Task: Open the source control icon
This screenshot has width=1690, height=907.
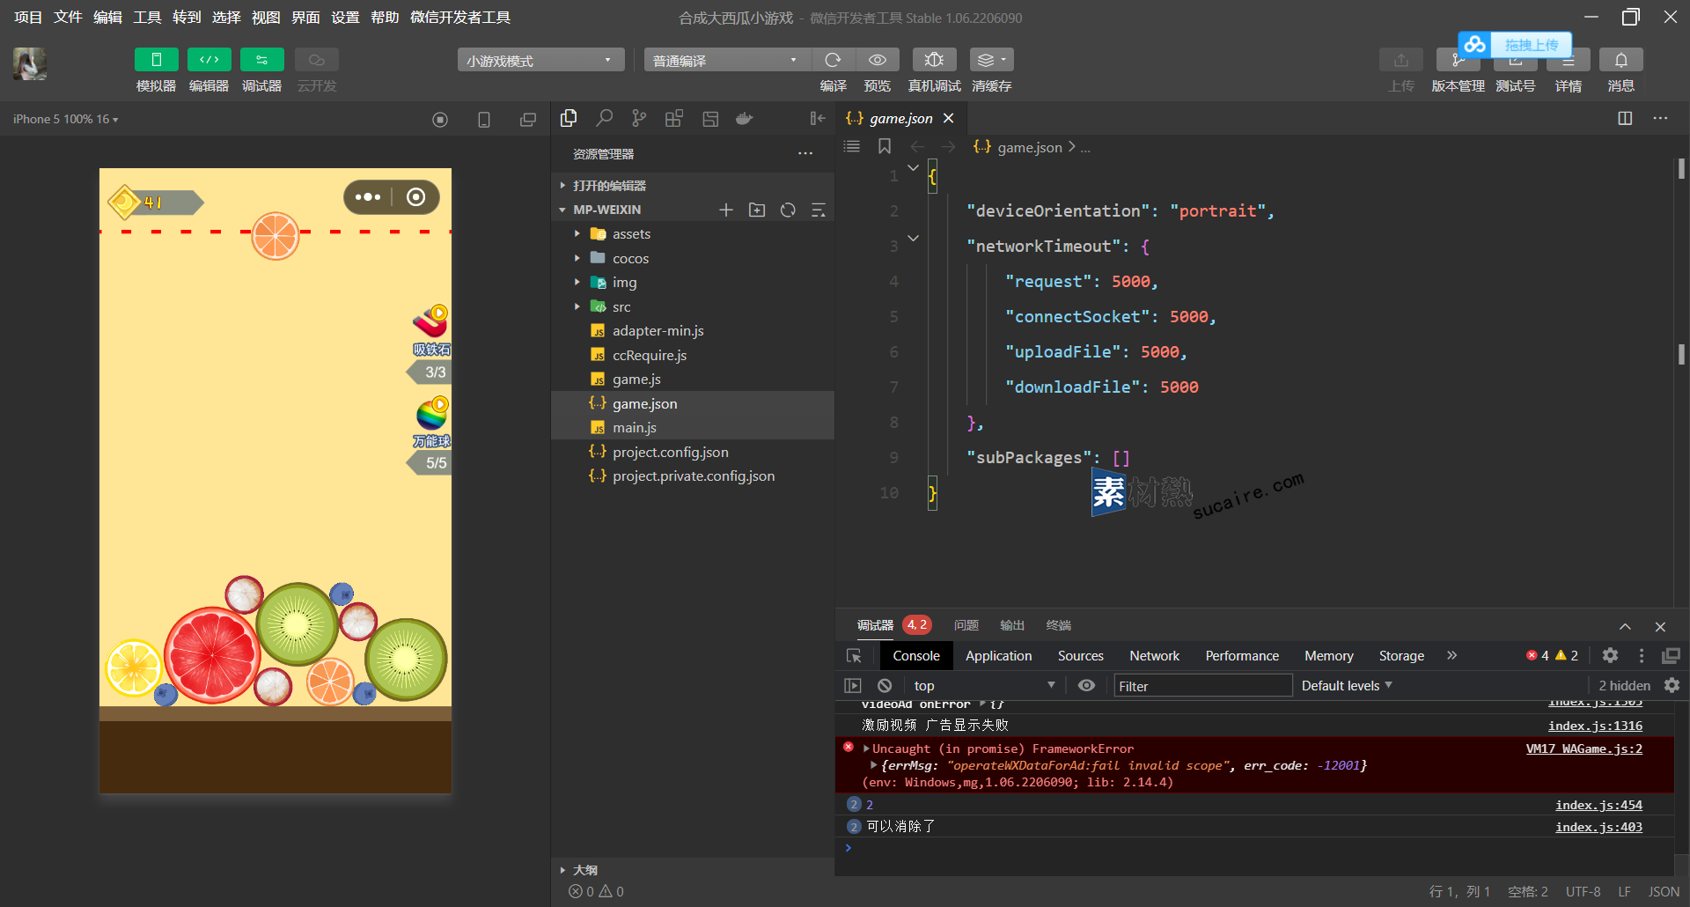Action: [639, 118]
